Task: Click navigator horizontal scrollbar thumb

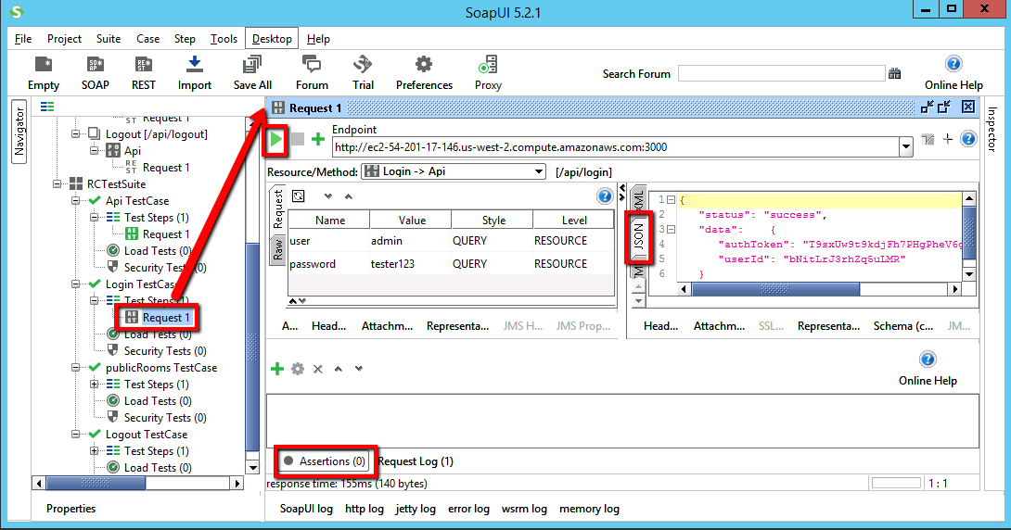Action: point(96,483)
